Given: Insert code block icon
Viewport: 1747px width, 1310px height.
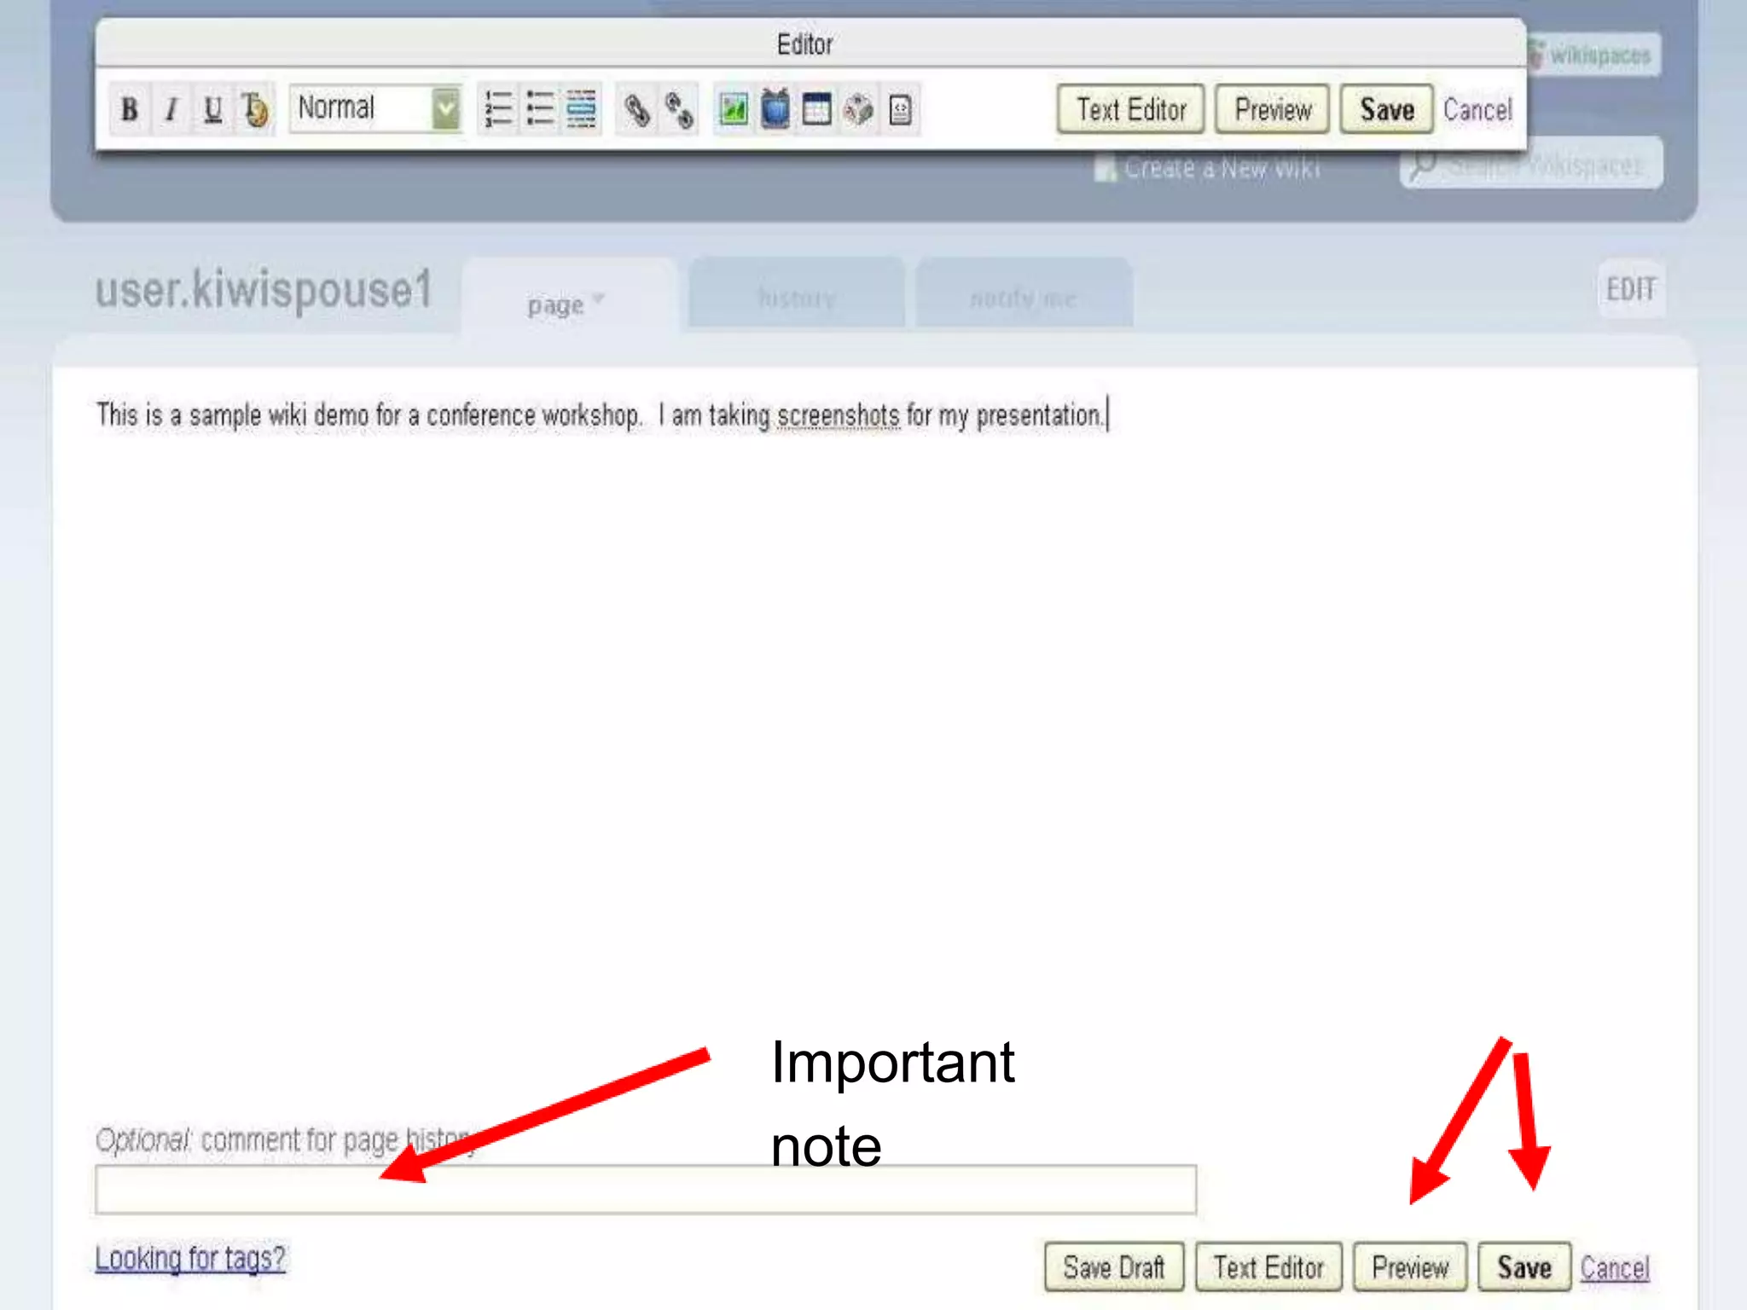Looking at the screenshot, I should coord(900,109).
